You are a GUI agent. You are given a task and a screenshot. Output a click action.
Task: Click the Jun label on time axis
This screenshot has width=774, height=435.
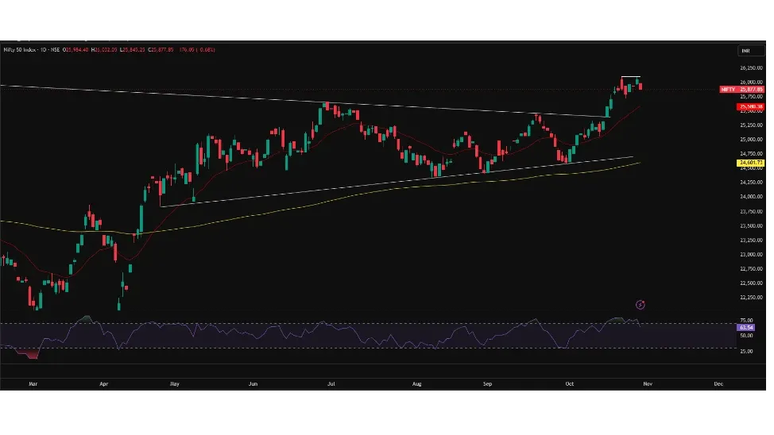[253, 383]
